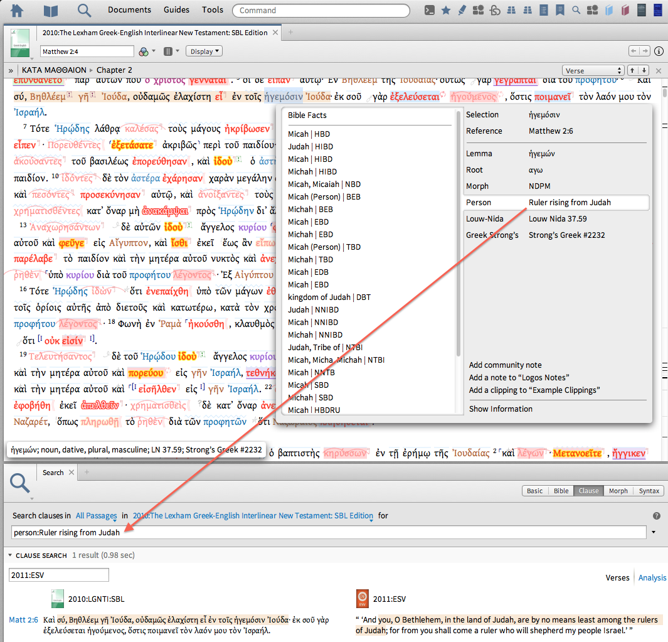
Task: Select the Search panel tab
Action: pyautogui.click(x=53, y=473)
